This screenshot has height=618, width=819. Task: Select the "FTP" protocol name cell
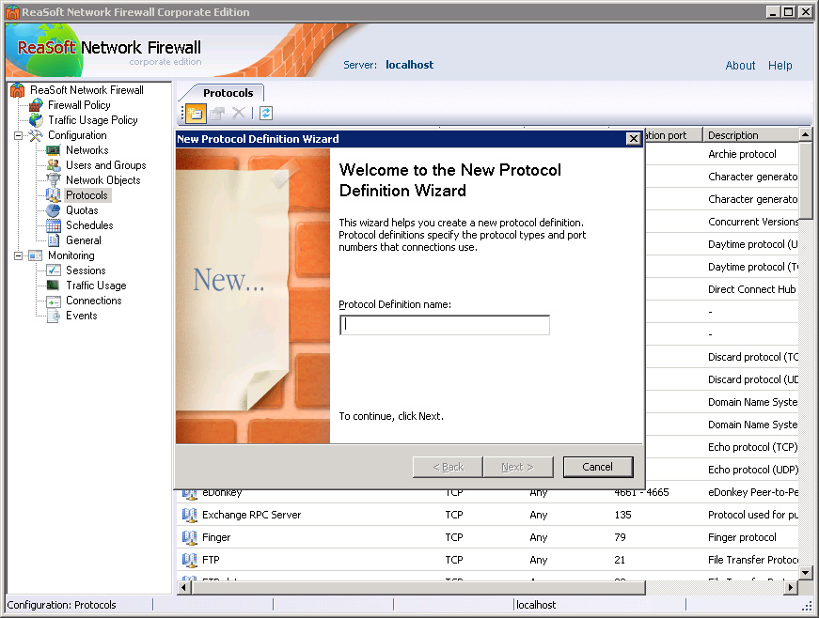click(x=211, y=560)
